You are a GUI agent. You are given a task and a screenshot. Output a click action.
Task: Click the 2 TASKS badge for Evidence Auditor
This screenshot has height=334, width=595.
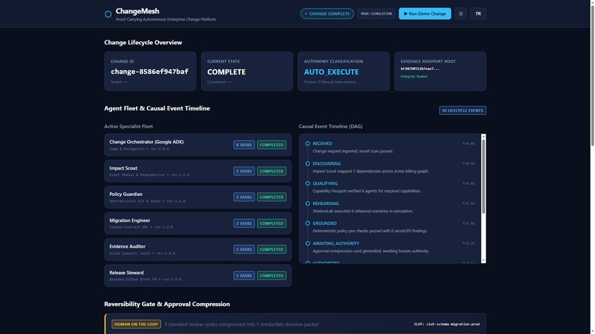(244, 249)
